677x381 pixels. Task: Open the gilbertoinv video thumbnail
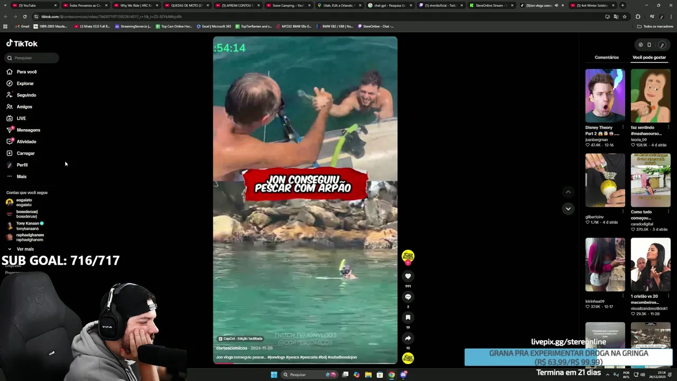click(605, 180)
